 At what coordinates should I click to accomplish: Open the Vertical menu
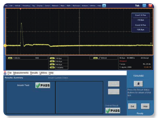click(x=17, y=6)
